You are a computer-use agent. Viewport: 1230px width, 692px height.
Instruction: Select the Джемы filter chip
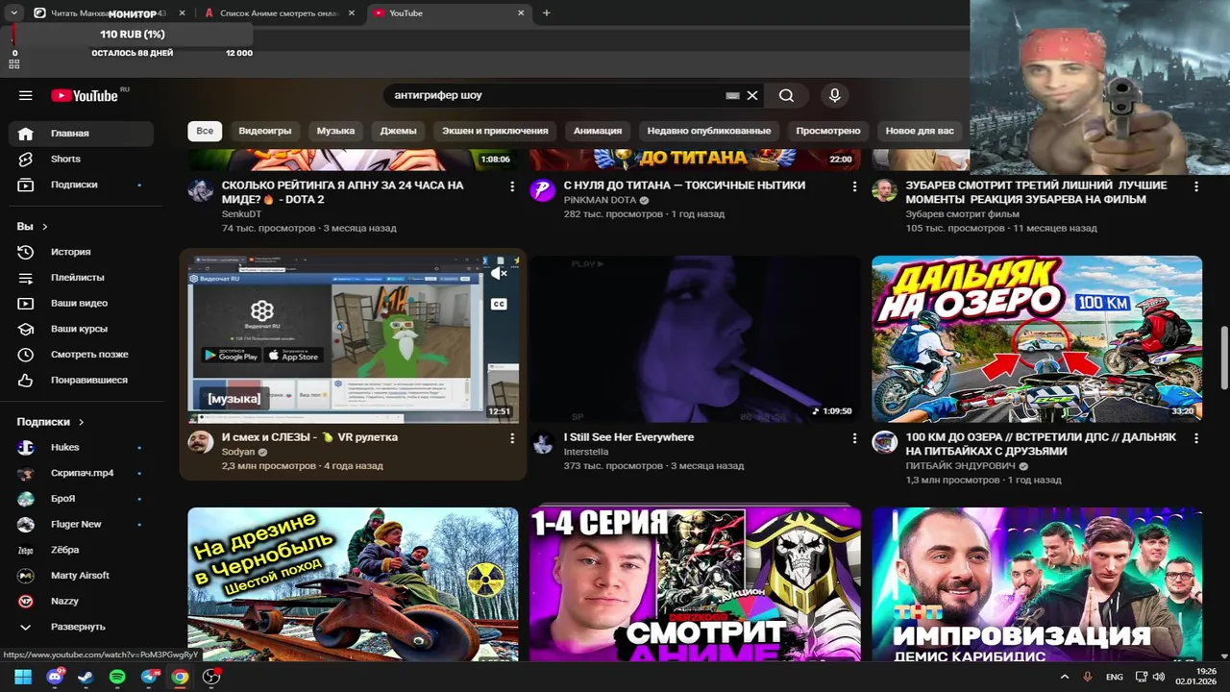tap(398, 131)
